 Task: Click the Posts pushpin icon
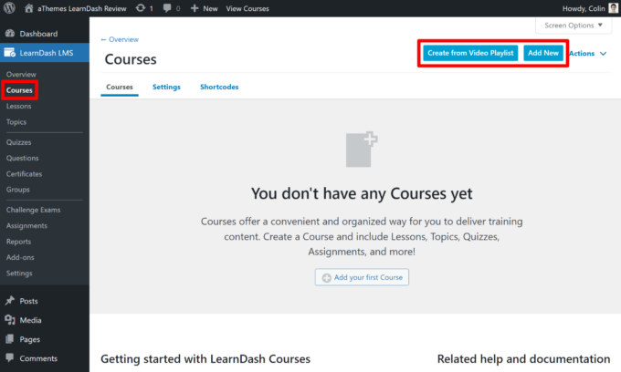pyautogui.click(x=10, y=301)
